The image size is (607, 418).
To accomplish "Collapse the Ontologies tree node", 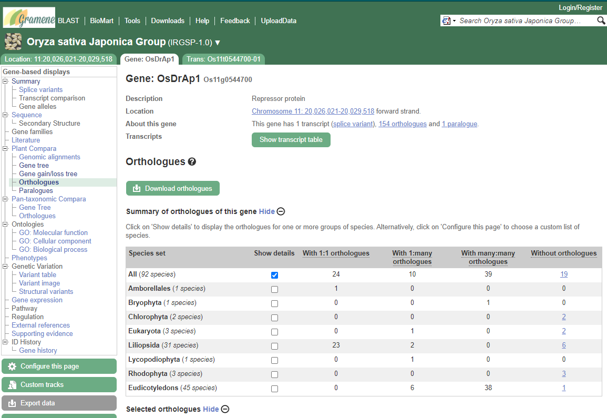I will (5, 225).
